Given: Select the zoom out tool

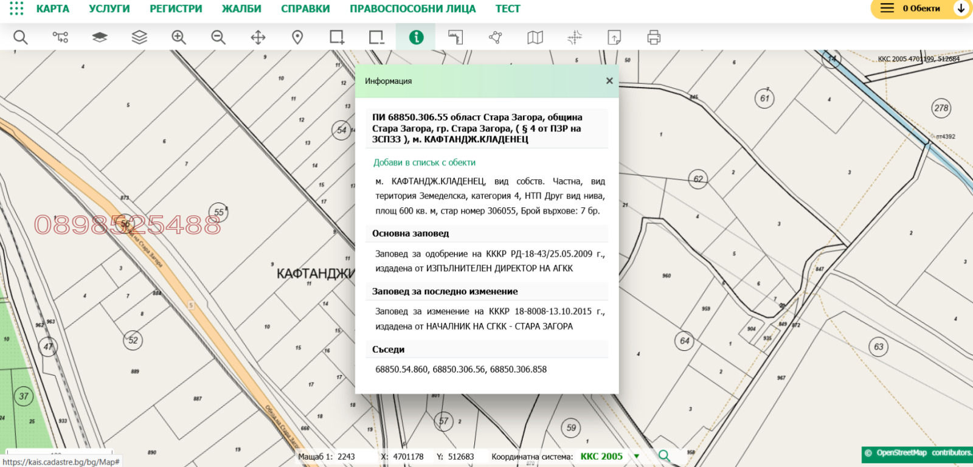Looking at the screenshot, I should tap(218, 38).
